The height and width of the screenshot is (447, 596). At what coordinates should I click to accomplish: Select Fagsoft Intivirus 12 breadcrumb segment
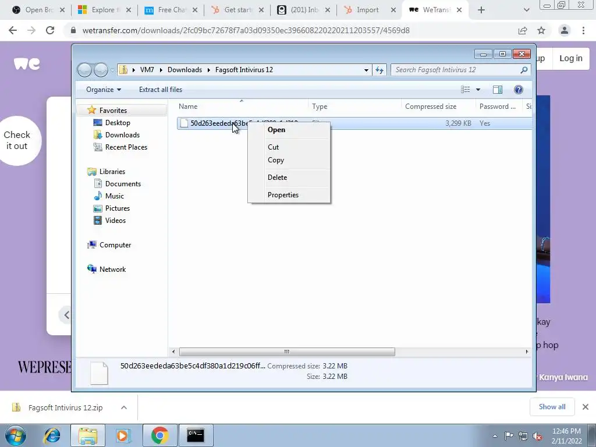click(244, 70)
